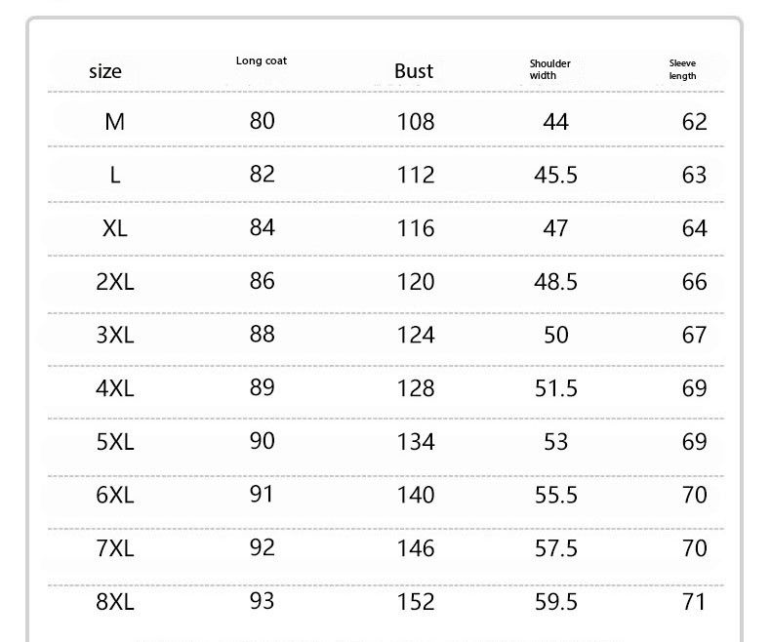The height and width of the screenshot is (642, 771).
Task: Click the "Long coat" column header
Action: [x=262, y=61]
